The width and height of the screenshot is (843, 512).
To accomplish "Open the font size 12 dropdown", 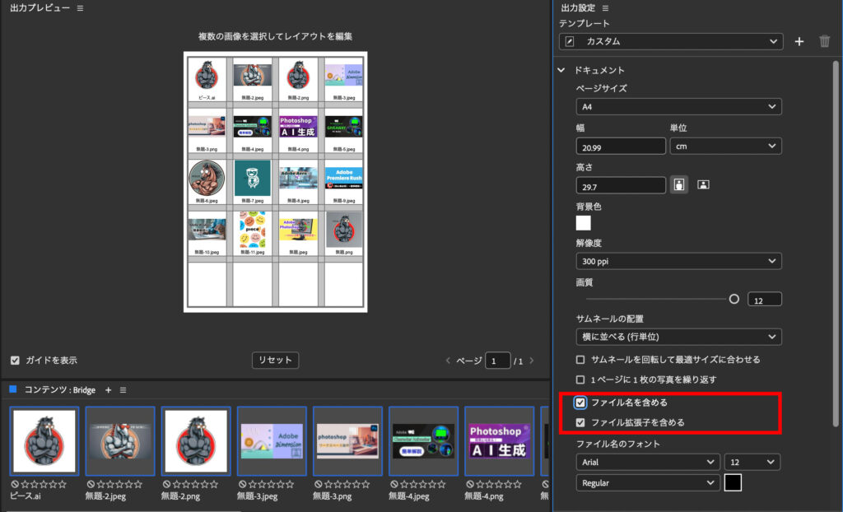I will (x=752, y=462).
